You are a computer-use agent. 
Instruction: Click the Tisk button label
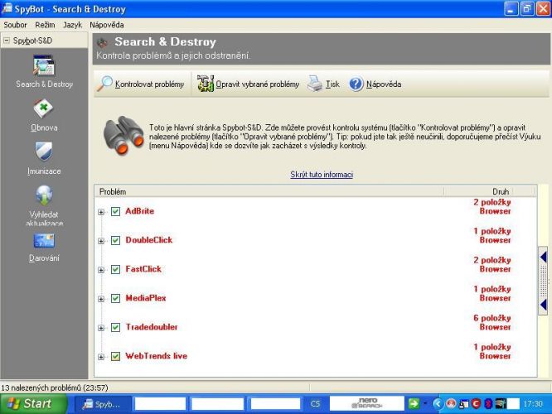tap(332, 84)
